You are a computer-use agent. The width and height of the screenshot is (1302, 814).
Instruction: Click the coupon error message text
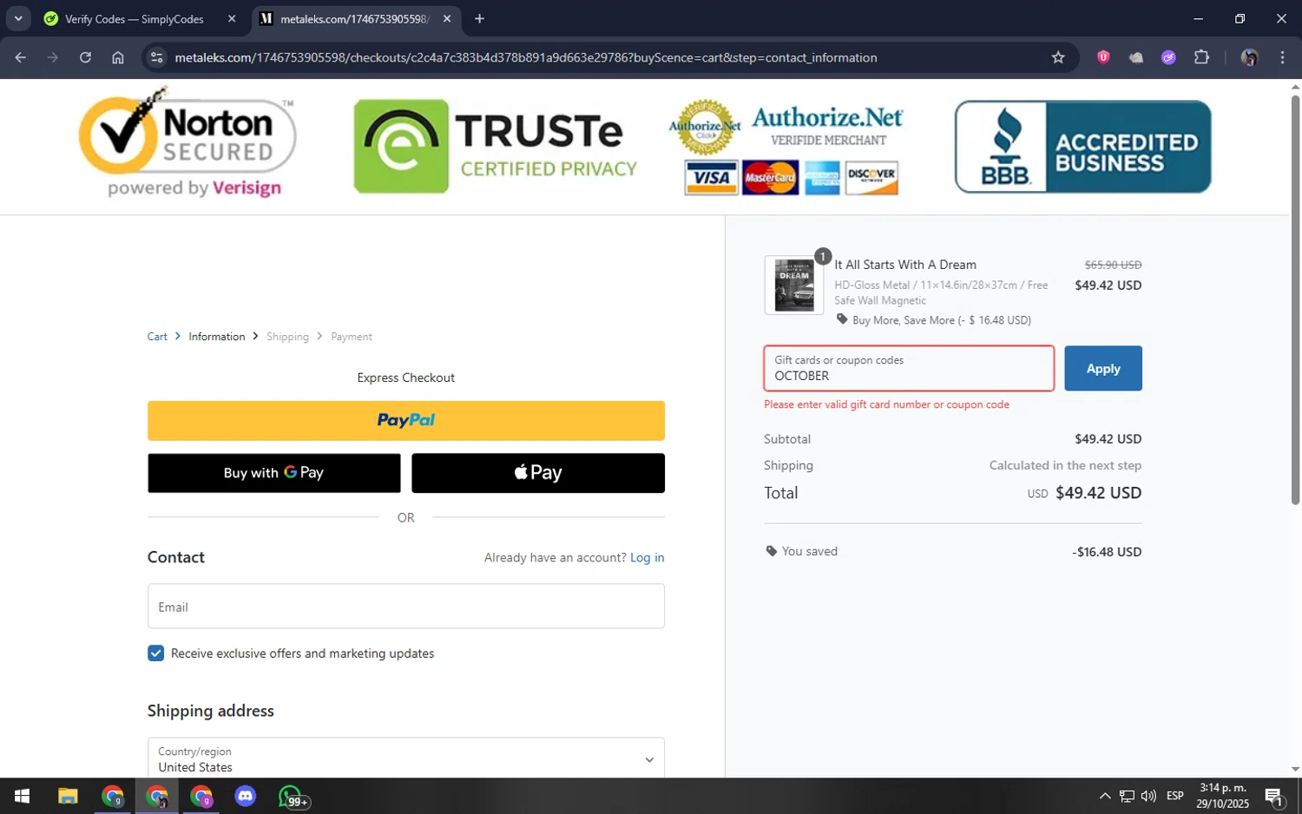tap(886, 404)
